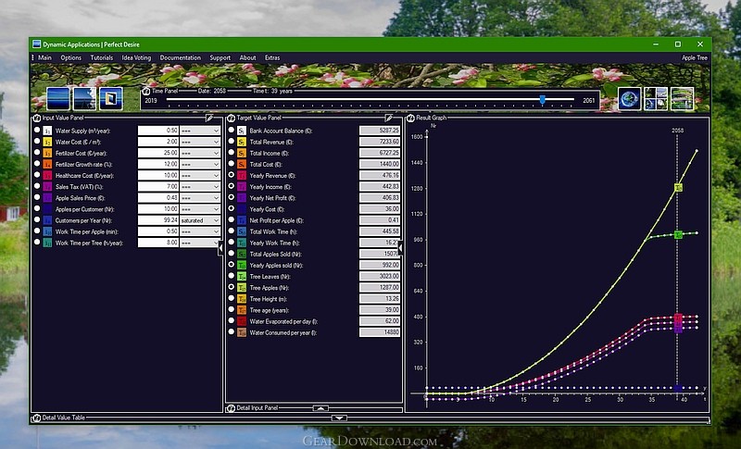The height and width of the screenshot is (449, 741).
Task: Click the coastal cliff scene icon
Action: [x=84, y=98]
